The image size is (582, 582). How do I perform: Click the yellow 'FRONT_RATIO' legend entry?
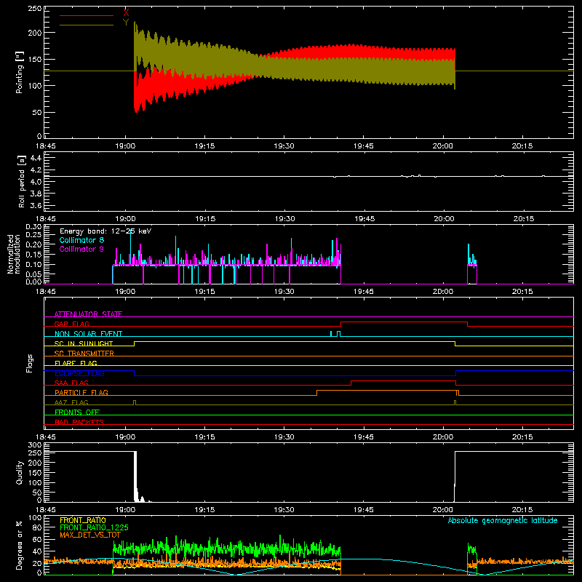[83, 520]
